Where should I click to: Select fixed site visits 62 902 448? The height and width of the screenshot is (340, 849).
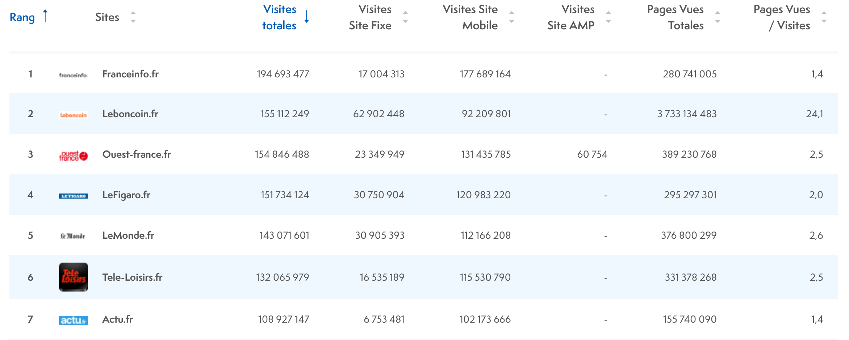pos(379,114)
